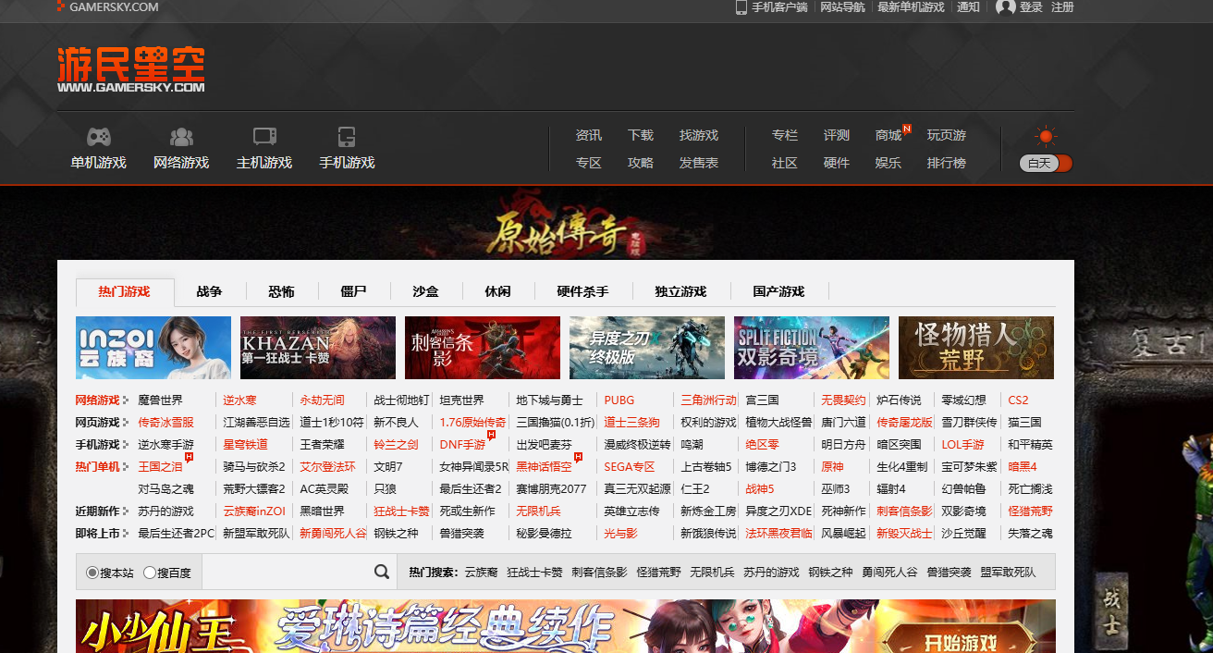Screen dimensions: 1213x653
Task: Select the 僵尸 tab
Action: 354,291
